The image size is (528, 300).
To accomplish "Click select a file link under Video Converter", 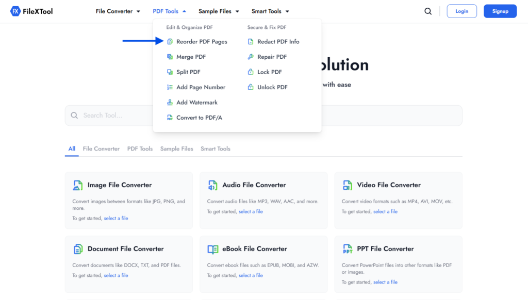I will click(385, 212).
